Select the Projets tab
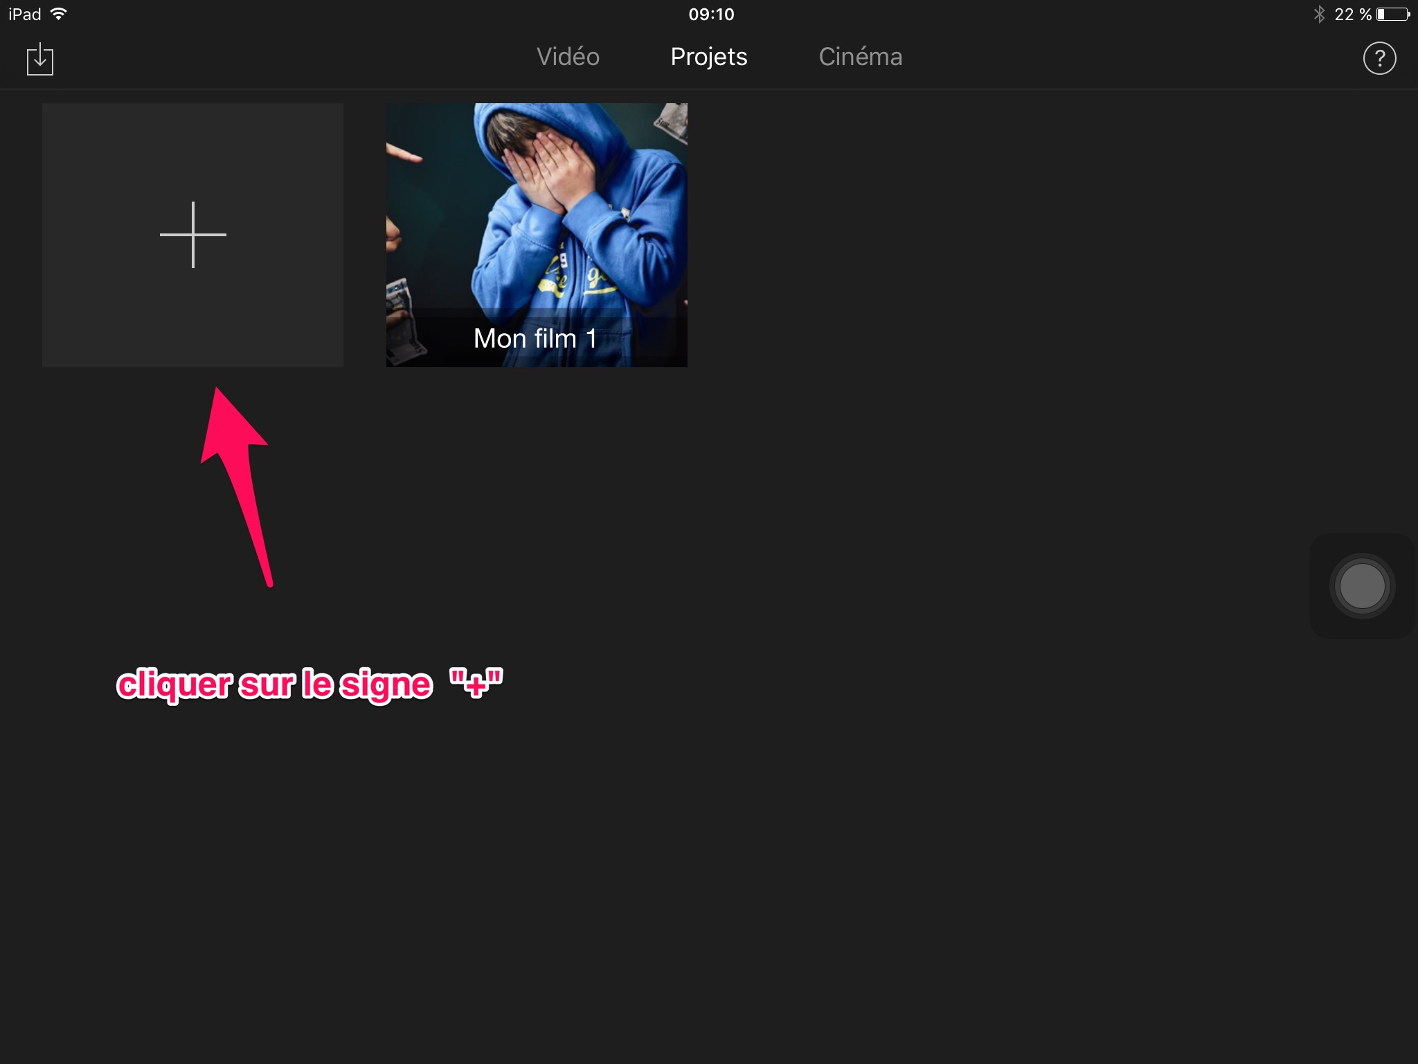The height and width of the screenshot is (1064, 1418). pyautogui.click(x=708, y=57)
